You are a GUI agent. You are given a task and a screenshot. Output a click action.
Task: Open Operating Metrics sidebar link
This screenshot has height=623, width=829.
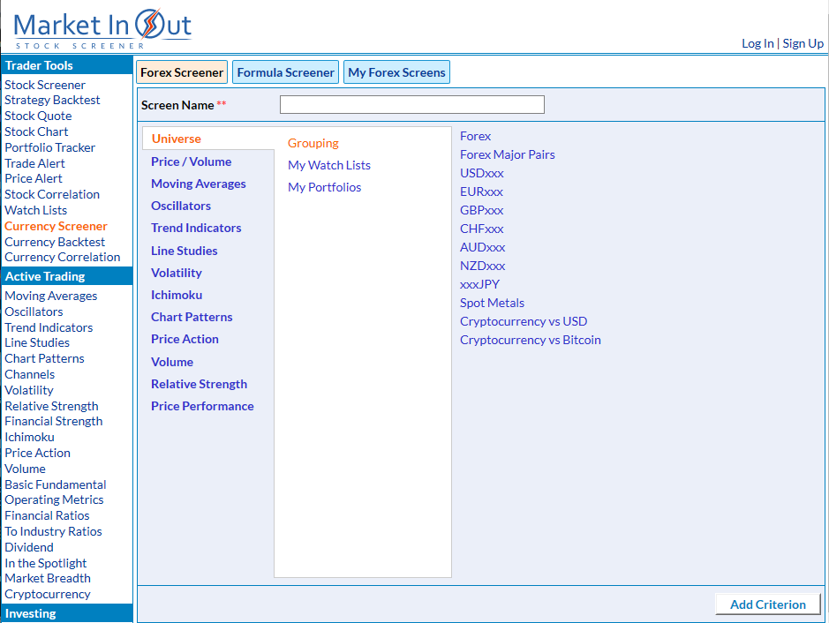[x=54, y=499]
